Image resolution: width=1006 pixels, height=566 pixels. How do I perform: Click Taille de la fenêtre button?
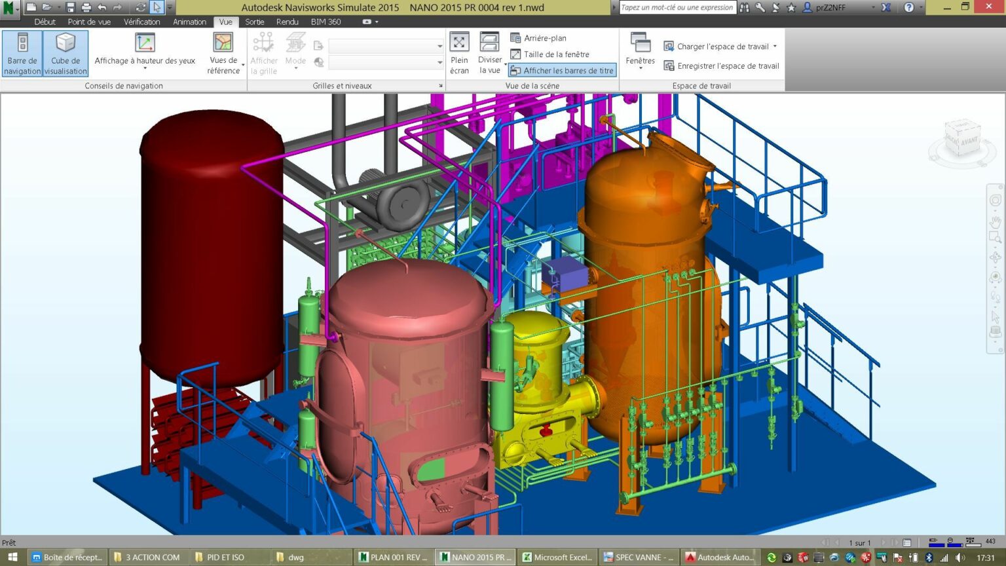click(x=550, y=54)
